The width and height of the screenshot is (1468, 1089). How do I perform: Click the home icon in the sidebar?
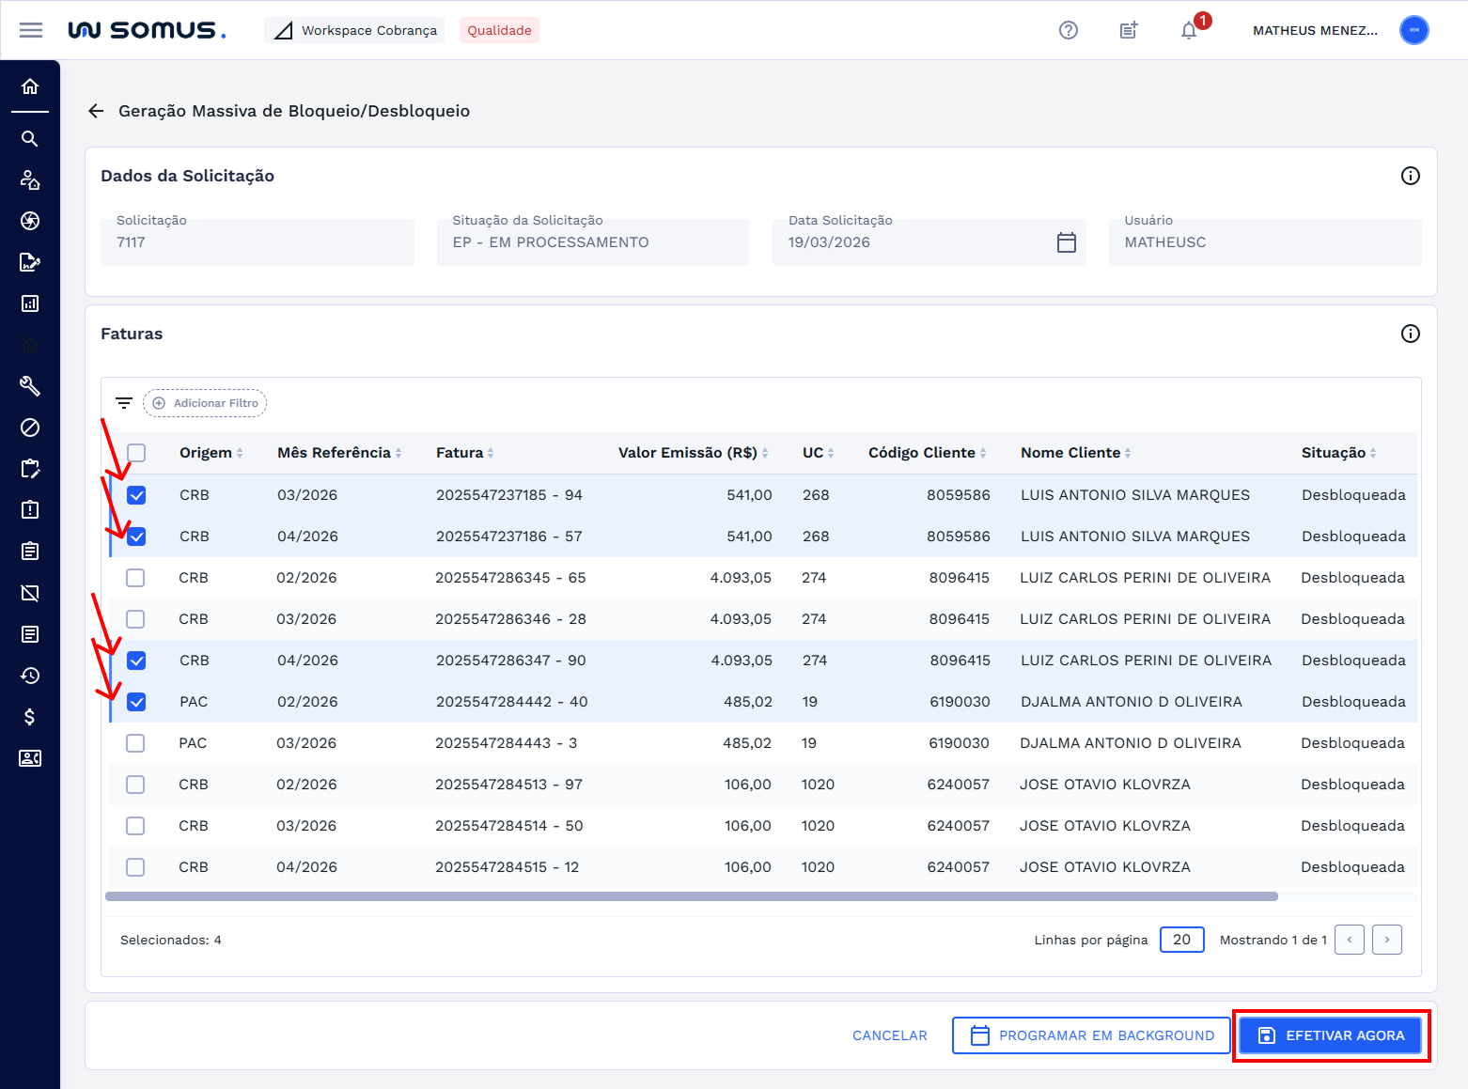(x=30, y=86)
